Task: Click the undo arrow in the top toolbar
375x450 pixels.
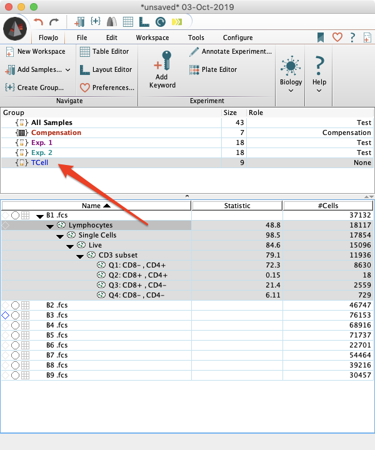Action: point(39,22)
